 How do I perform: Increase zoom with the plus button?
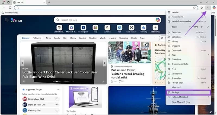pos(202,27)
